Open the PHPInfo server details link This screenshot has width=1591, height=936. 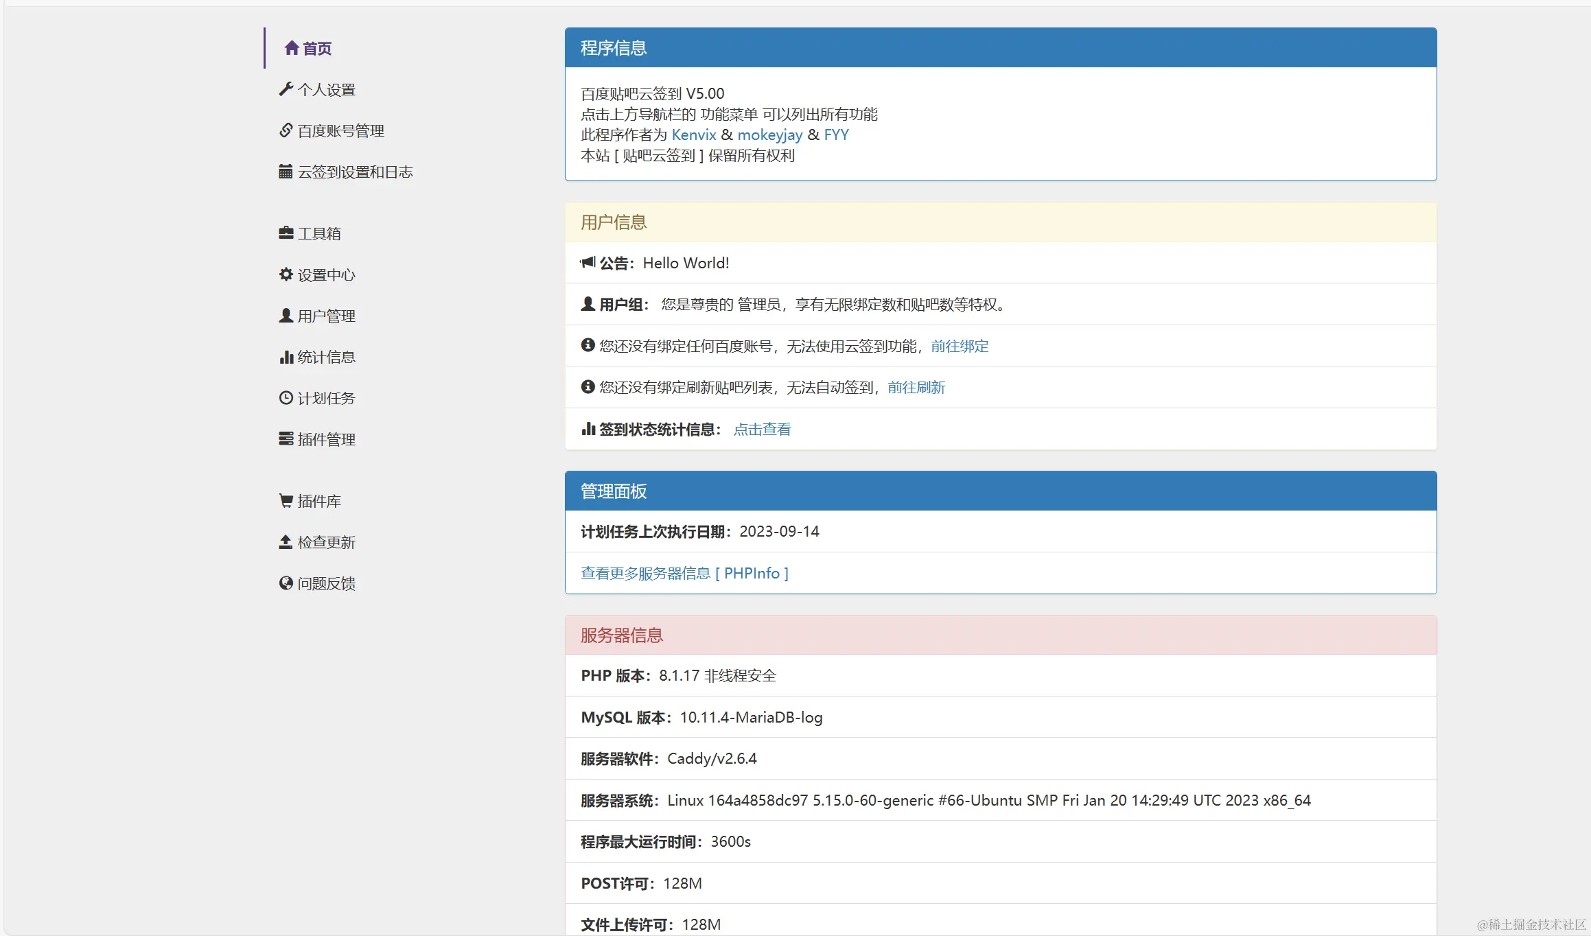coord(684,573)
